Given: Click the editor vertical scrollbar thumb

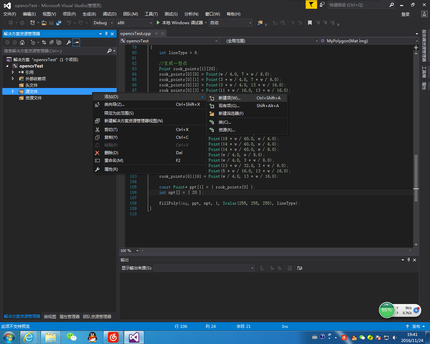Looking at the screenshot, I should click(x=416, y=178).
